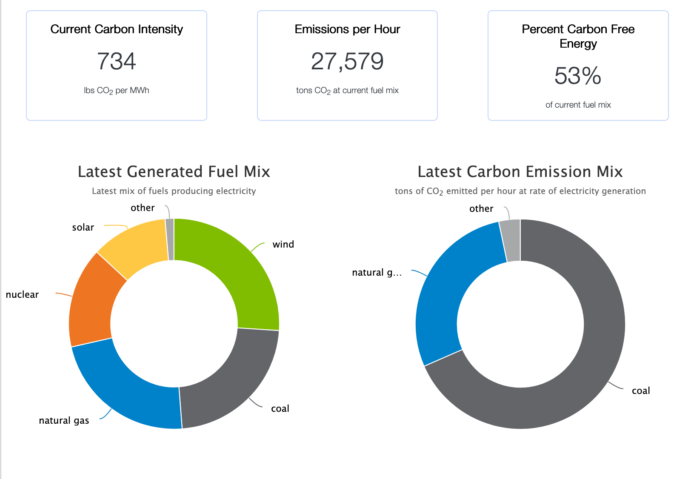Select truncated 'natural g…' label in emission chart
The image size is (691, 479).
(x=377, y=272)
